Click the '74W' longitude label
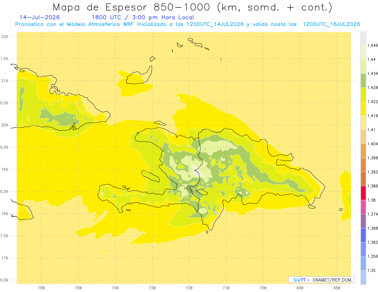This screenshot has height=292, width=378. click(x=115, y=288)
